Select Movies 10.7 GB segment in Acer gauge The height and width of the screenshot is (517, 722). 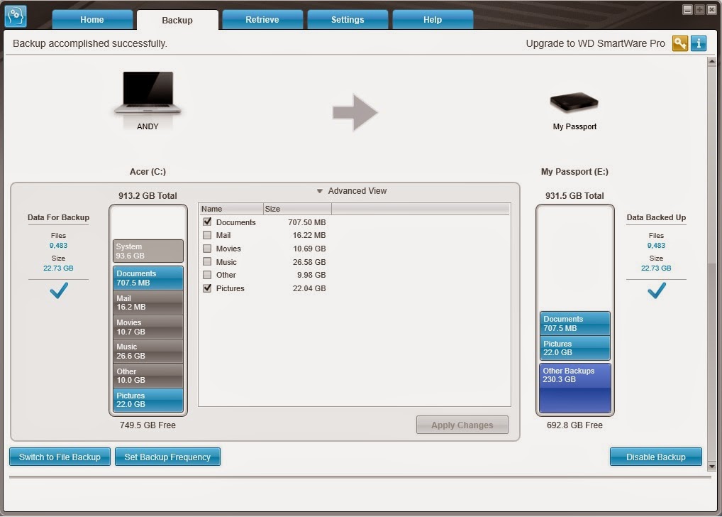click(148, 327)
